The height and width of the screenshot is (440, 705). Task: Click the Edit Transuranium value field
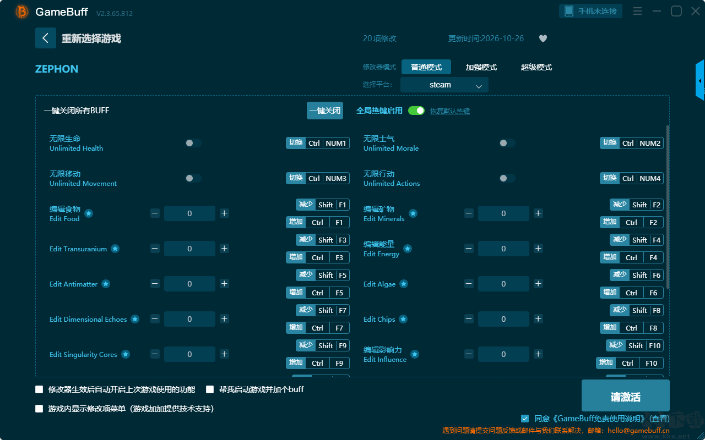point(189,249)
